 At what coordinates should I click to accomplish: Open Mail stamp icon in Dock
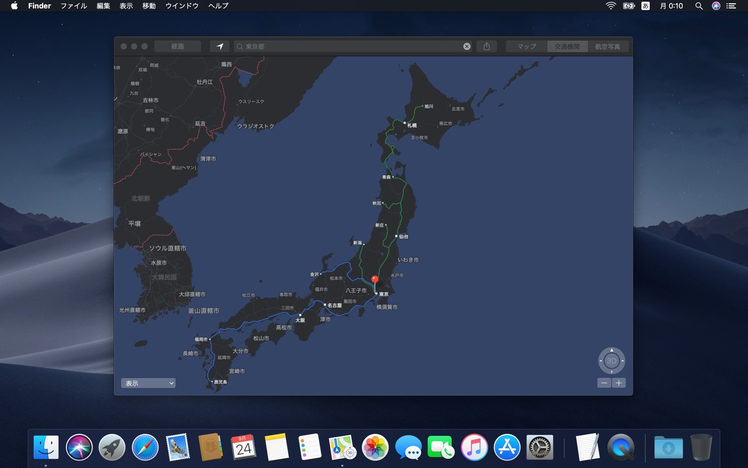coord(178,447)
